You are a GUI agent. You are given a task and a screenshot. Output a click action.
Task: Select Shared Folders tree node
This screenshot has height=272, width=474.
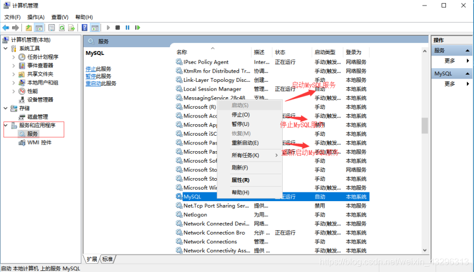pos(40,74)
